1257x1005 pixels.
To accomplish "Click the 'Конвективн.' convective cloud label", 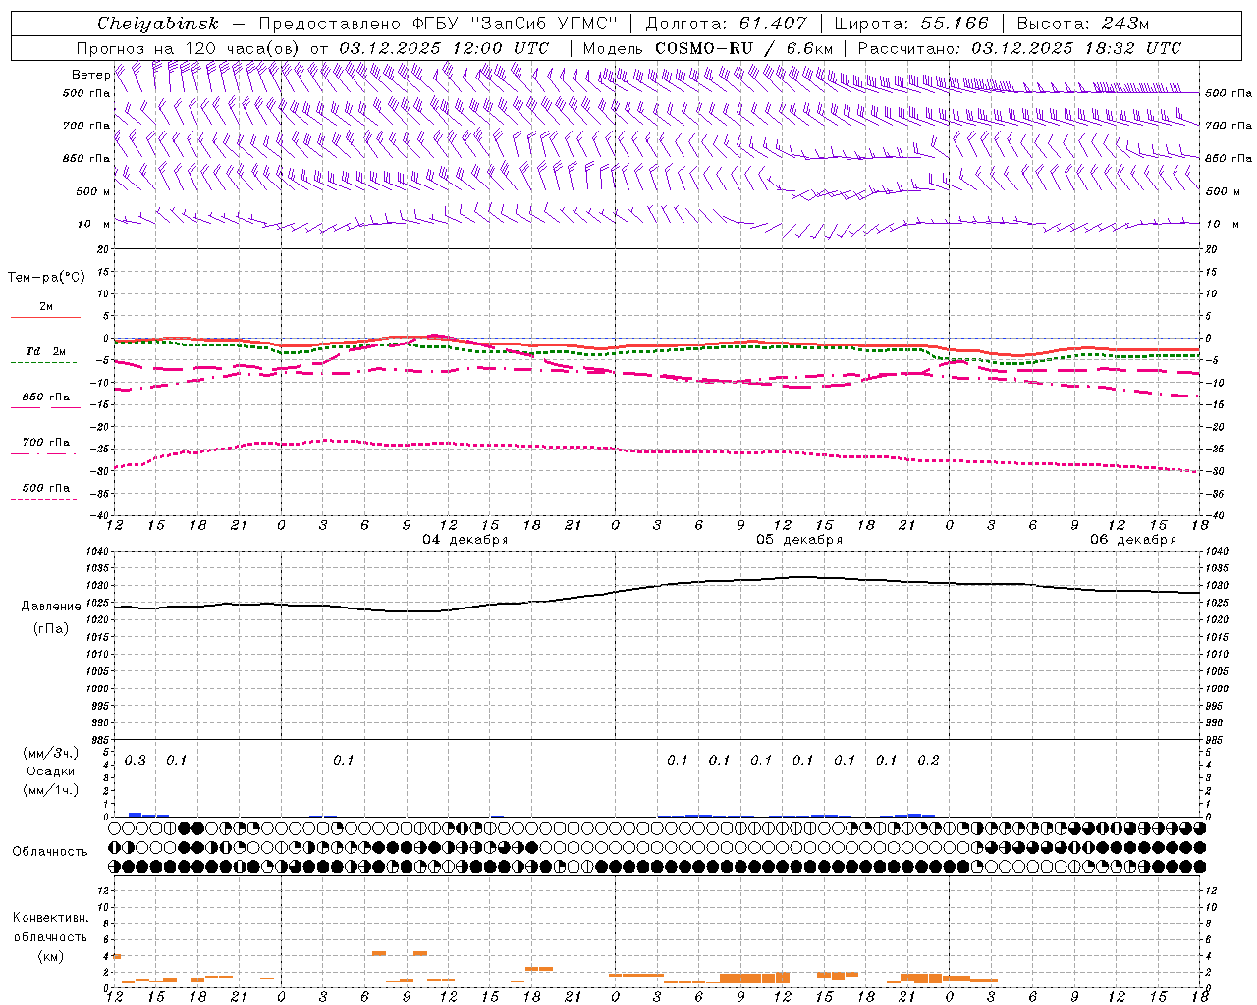I will pos(50,918).
